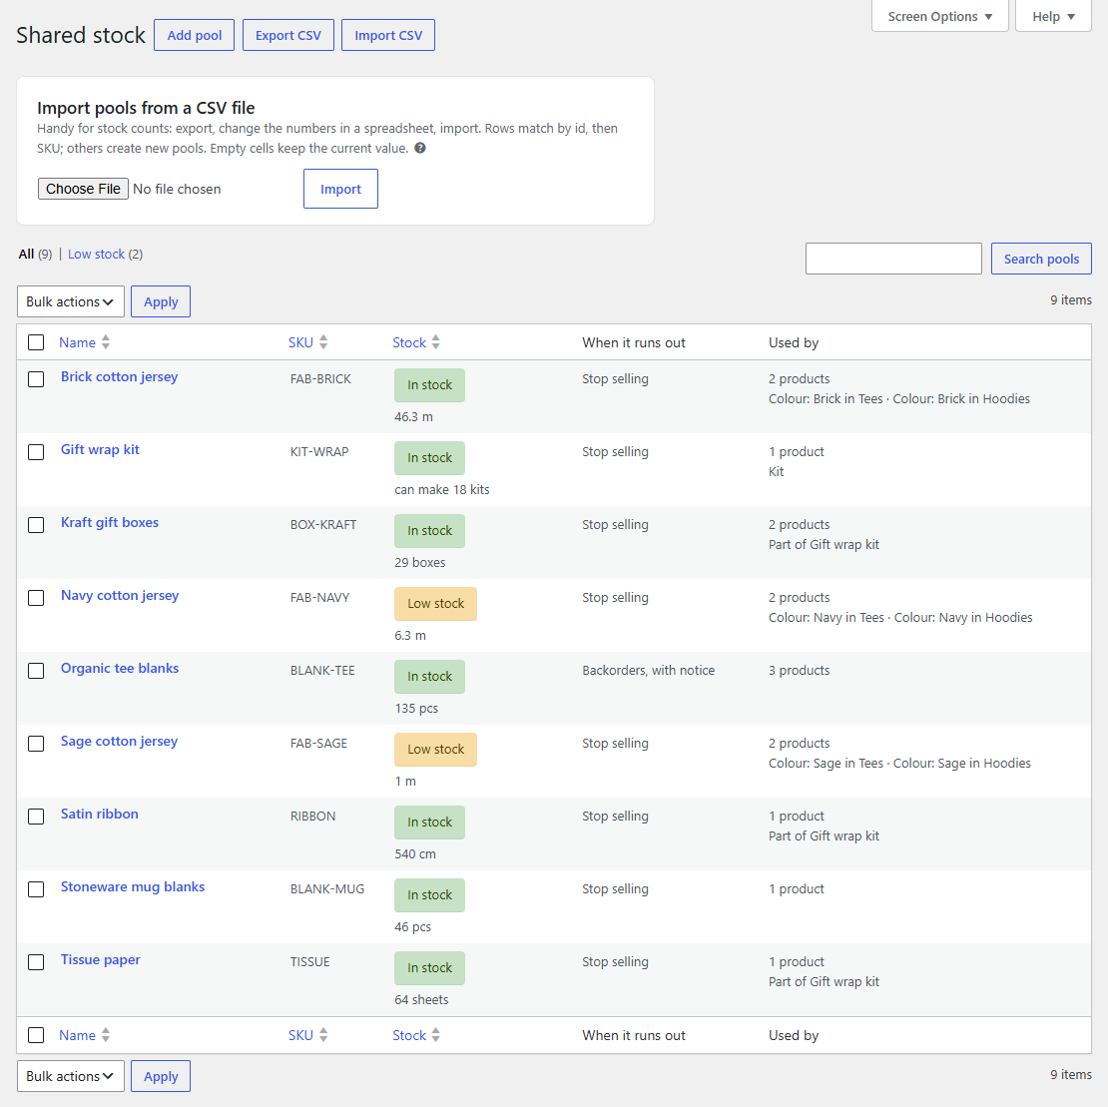Check the Sage cotton jersey checkbox
This screenshot has width=1108, height=1107.
tap(36, 744)
